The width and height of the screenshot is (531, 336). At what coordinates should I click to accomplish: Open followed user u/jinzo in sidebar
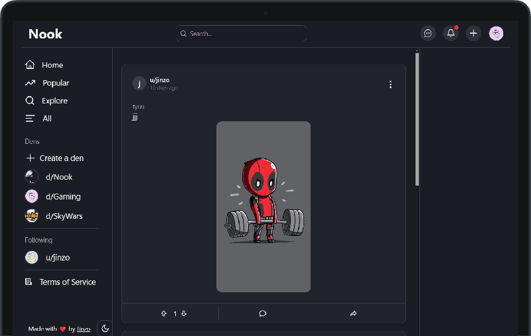pyautogui.click(x=58, y=258)
